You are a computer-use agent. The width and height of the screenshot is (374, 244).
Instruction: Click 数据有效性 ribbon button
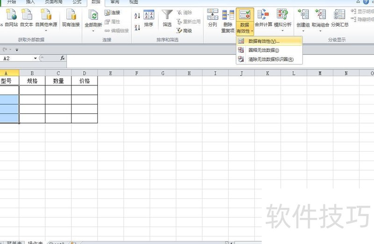click(x=245, y=21)
